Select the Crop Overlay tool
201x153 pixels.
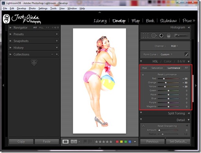click(145, 35)
